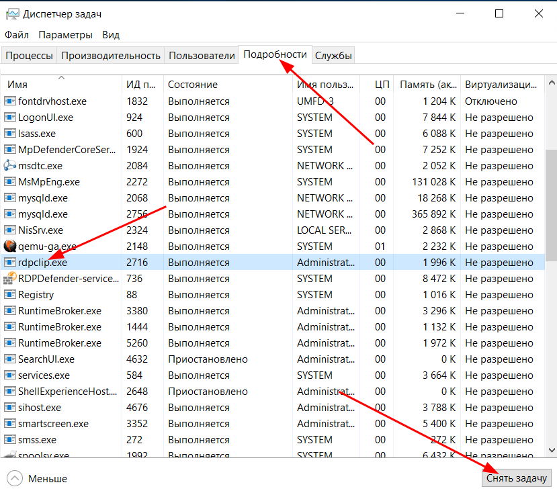Switch to the Службы tab
Image resolution: width=557 pixels, height=497 pixels.
point(333,56)
